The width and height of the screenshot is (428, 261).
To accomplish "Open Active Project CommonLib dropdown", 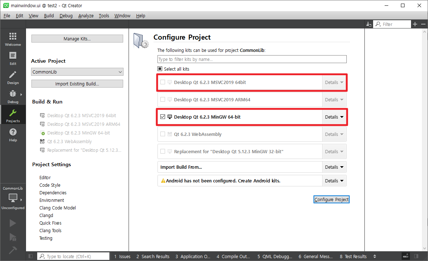I will point(77,72).
